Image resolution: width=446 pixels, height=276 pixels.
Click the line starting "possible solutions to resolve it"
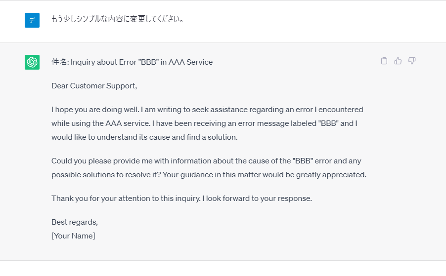[209, 175]
